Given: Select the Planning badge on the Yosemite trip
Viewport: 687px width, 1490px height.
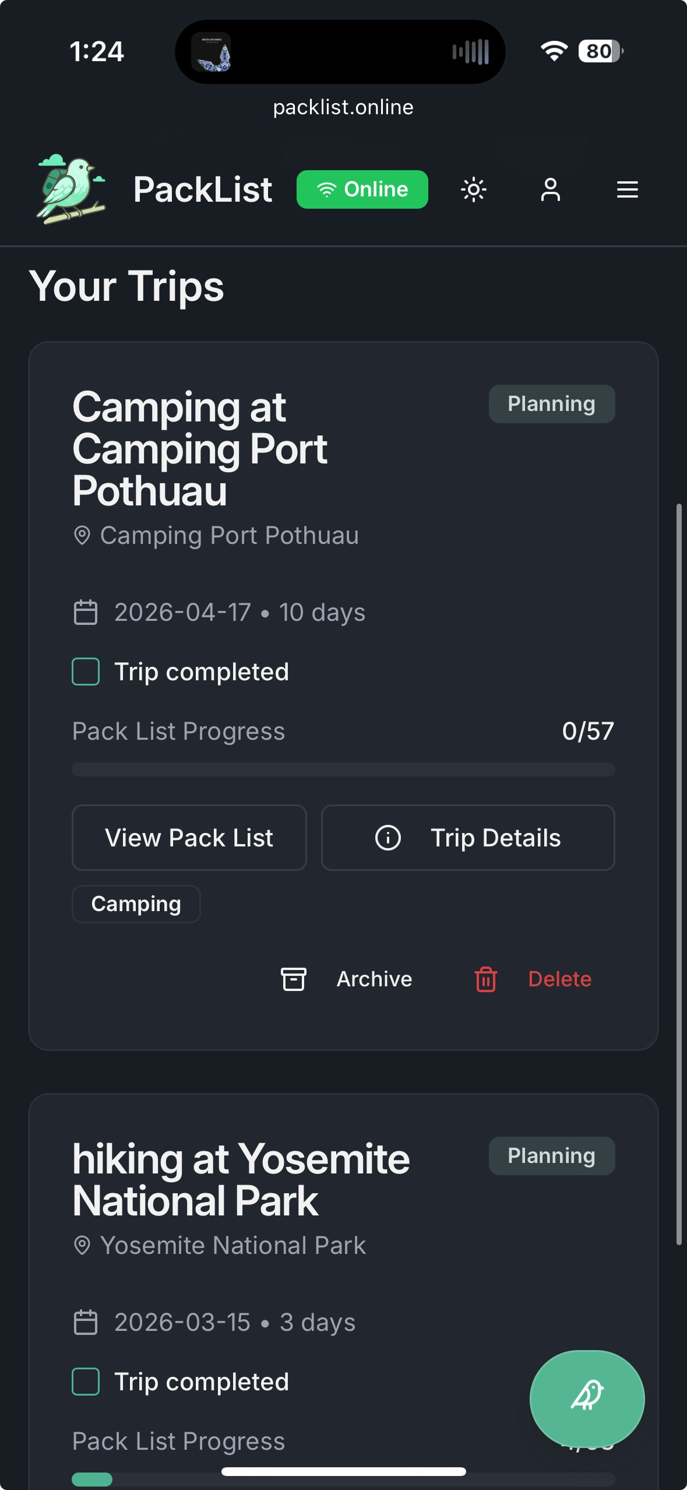Looking at the screenshot, I should coord(551,1155).
